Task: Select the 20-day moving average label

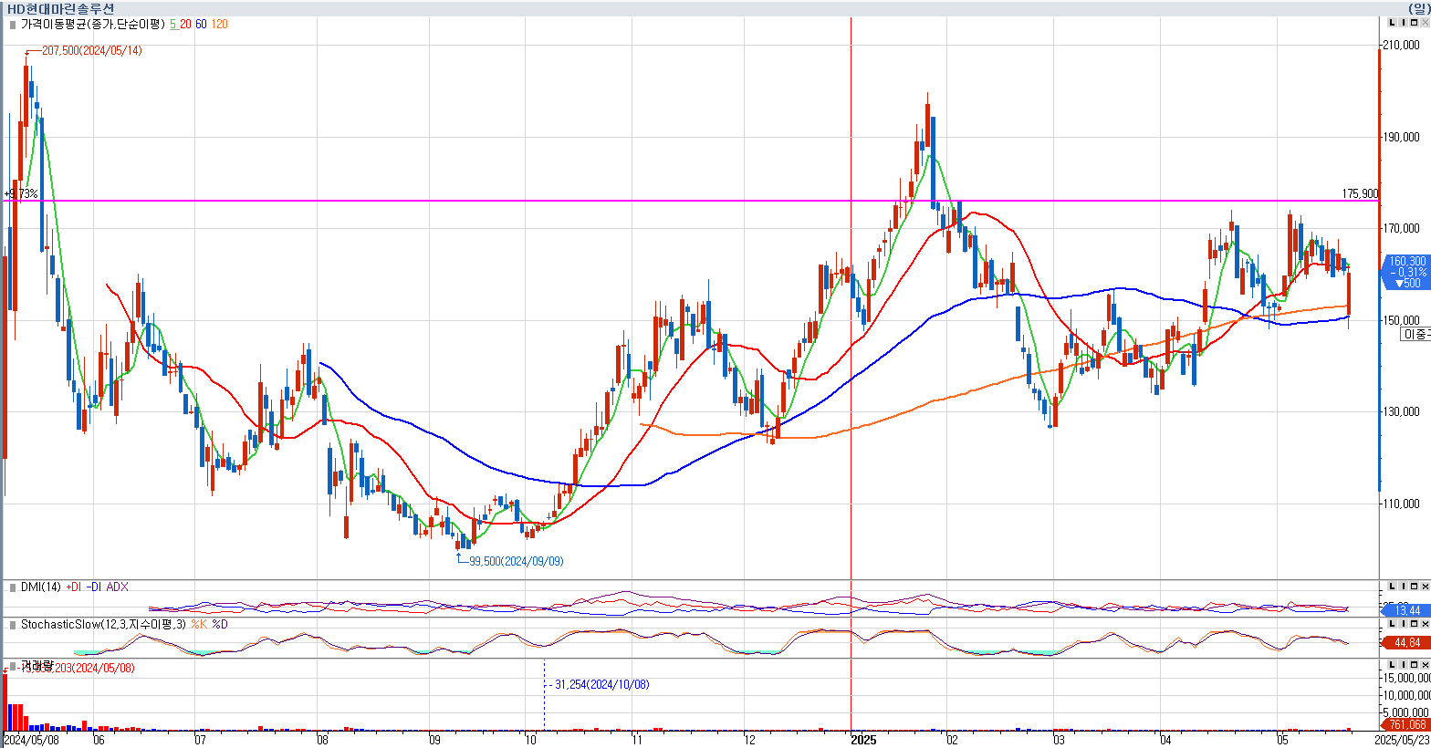Action: coord(185,25)
